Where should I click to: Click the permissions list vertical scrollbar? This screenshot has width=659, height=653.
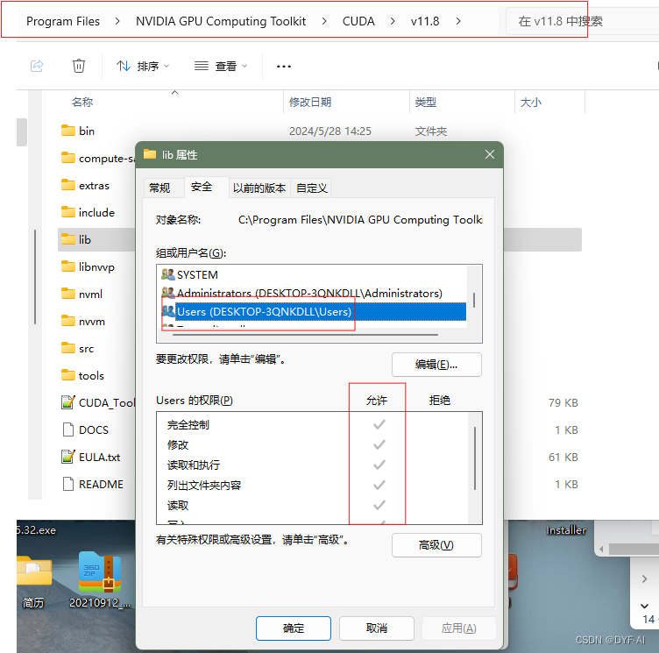coord(475,458)
